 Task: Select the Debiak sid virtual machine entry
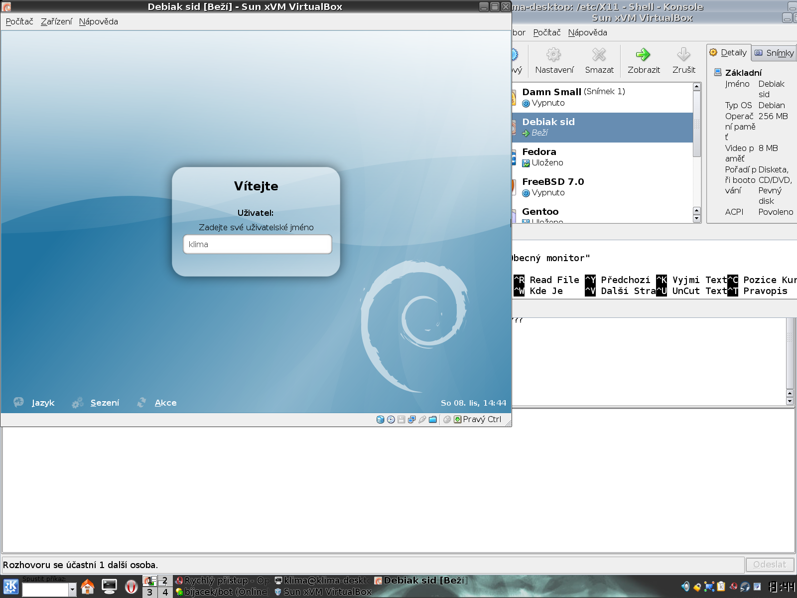602,127
